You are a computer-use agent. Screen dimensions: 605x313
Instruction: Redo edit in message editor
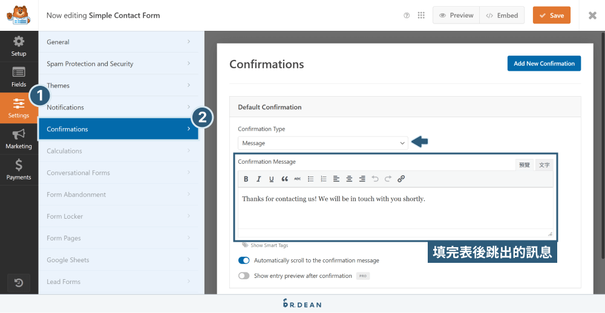pyautogui.click(x=388, y=179)
